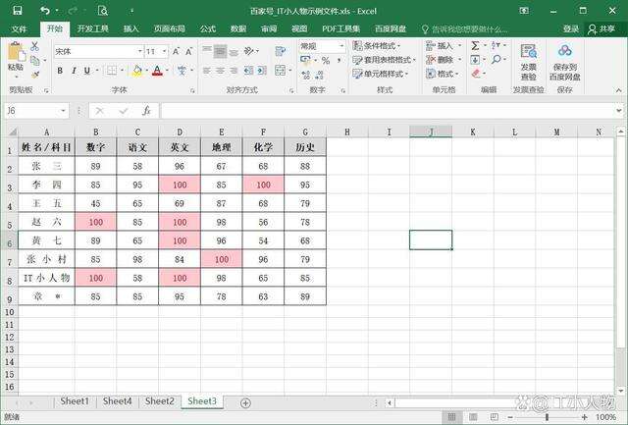Screen dimensions: 628x425
Task: Click the Find and Select magnifier icon
Action: coord(496,60)
